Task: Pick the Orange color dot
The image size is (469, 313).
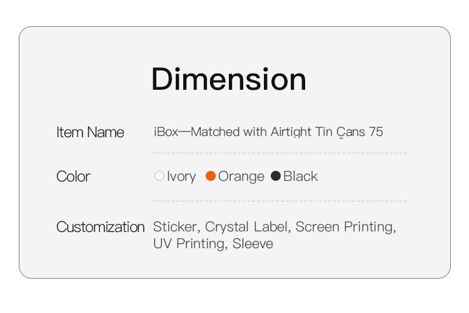Action: (211, 176)
